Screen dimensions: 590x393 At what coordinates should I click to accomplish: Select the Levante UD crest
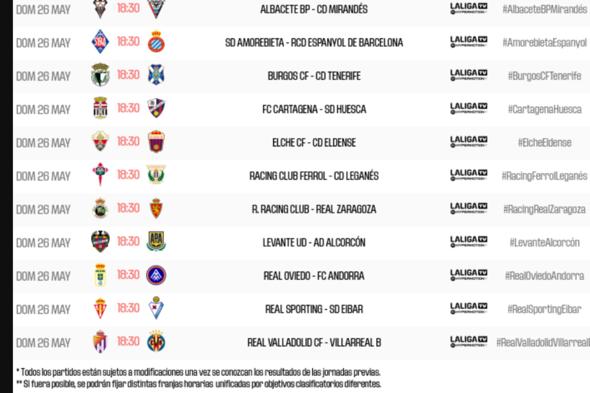click(100, 241)
